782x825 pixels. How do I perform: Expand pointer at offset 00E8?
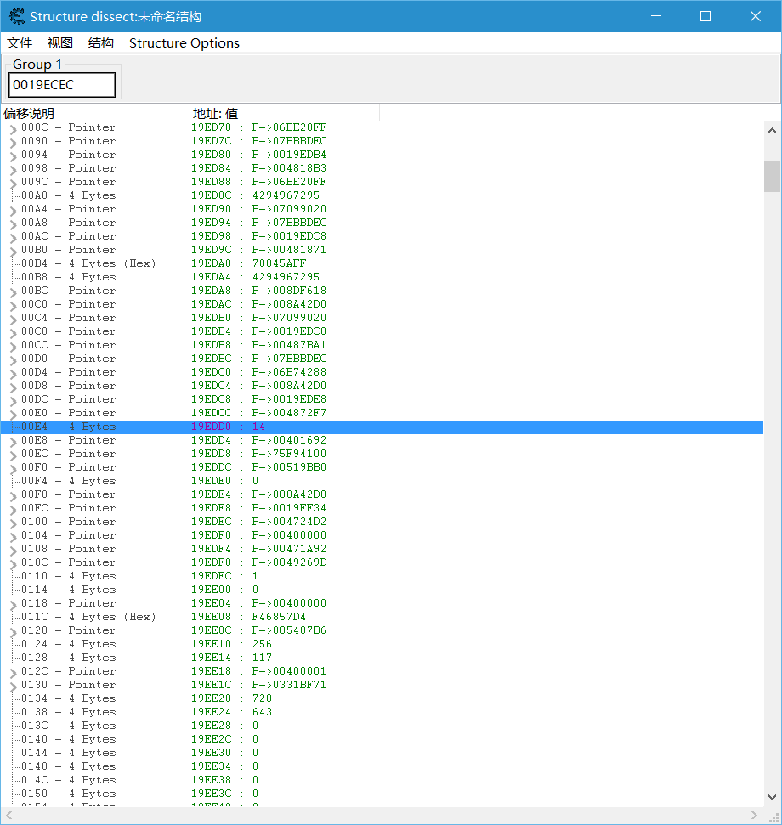(x=13, y=442)
